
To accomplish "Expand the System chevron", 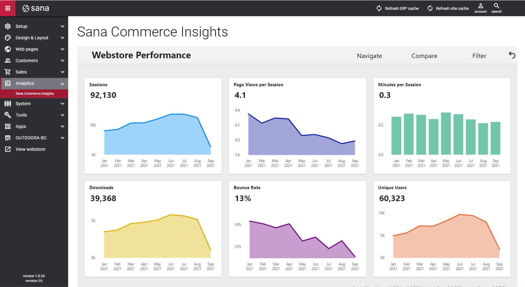I will point(62,104).
